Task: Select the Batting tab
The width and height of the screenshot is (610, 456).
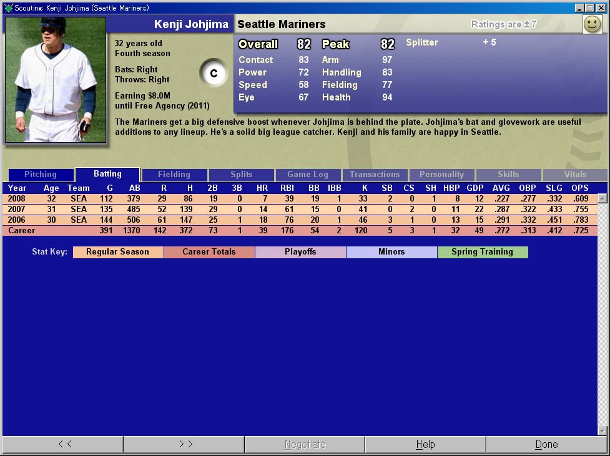Action: (x=107, y=174)
